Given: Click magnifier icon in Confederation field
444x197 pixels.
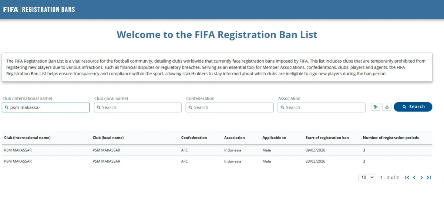Looking at the screenshot, I should coord(191,107).
